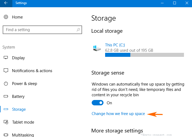
Task: Click the Multitasking icon
Action: 6,135
